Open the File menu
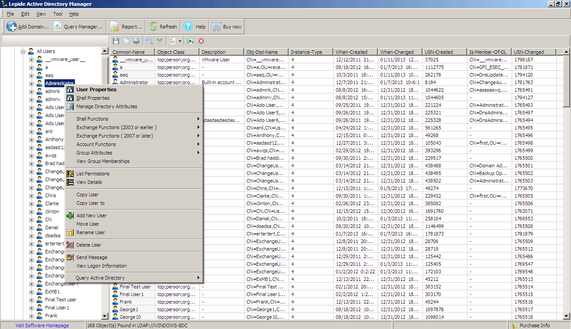571x329 pixels. point(10,14)
